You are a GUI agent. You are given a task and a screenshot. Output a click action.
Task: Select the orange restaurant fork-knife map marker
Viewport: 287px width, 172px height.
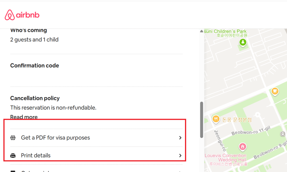216,119
